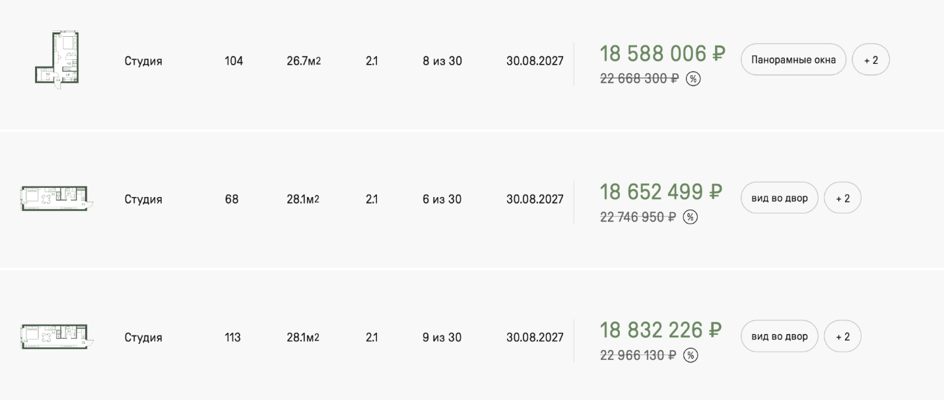
Task: Select the price 18 588 006 ₽
Action: coord(662,54)
